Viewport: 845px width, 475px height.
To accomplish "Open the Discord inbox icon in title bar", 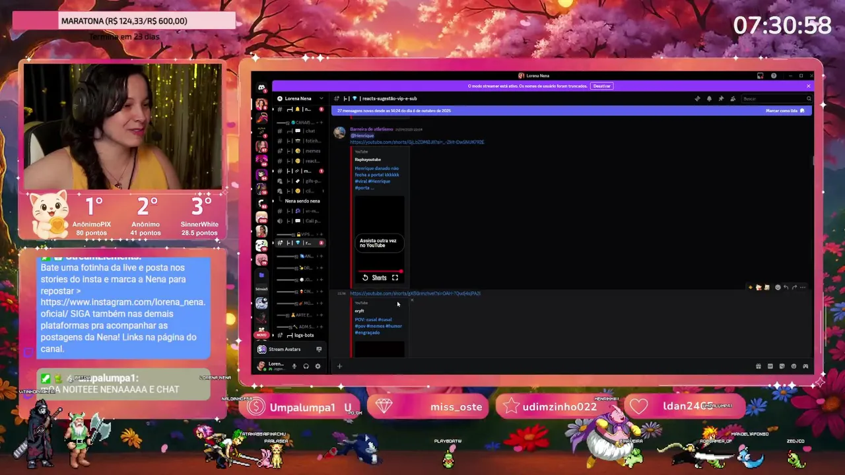I will [760, 76].
